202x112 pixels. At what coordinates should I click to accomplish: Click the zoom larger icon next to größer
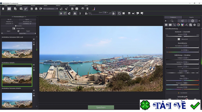pos(114,14)
